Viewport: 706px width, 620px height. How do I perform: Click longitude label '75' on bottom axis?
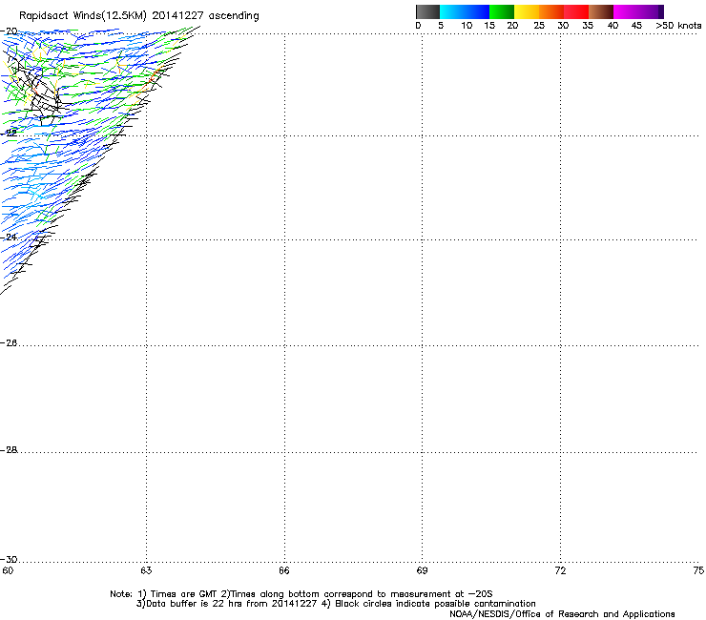(x=698, y=570)
